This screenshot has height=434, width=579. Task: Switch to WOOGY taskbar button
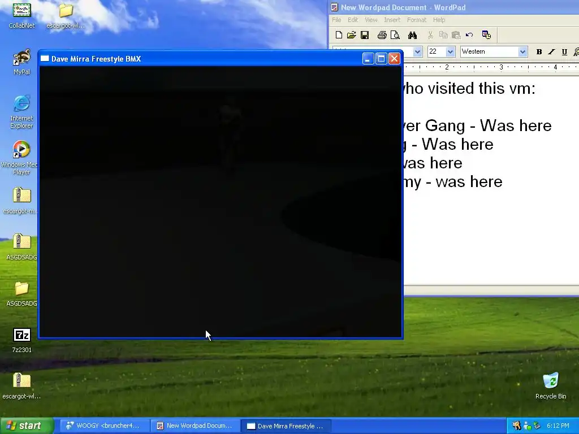[x=103, y=426]
